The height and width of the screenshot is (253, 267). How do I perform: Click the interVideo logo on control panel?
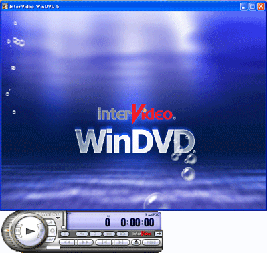tap(142, 234)
